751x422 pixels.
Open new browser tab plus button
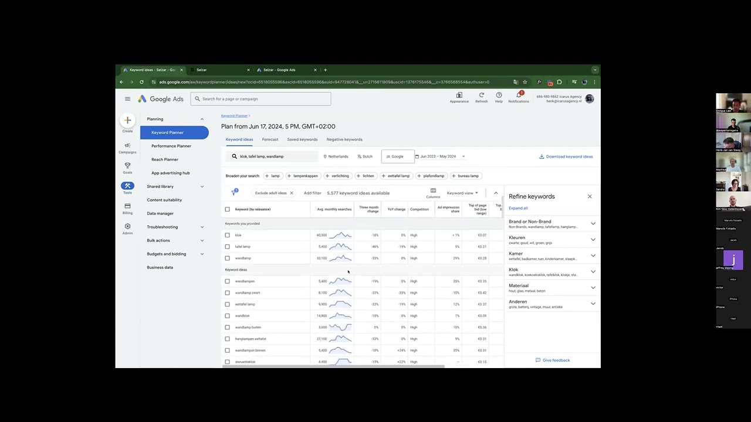pos(325,70)
